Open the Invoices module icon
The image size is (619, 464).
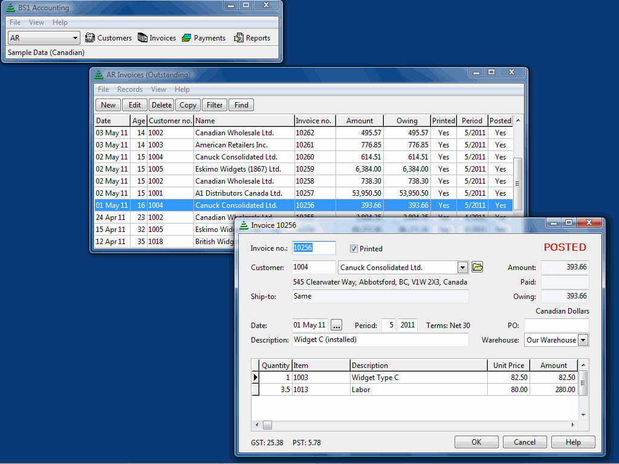143,38
